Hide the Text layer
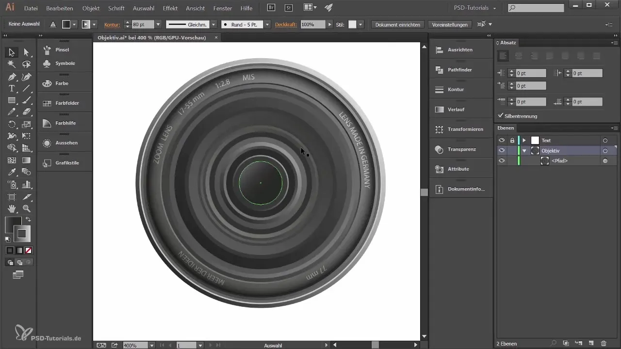This screenshot has width=621, height=349. click(x=502, y=141)
